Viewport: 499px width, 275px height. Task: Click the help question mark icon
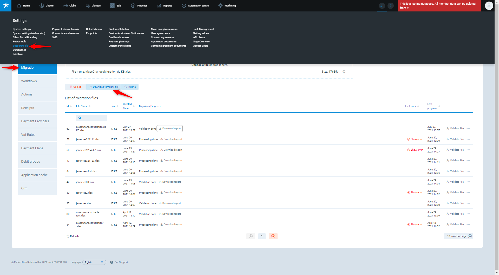(x=390, y=5)
